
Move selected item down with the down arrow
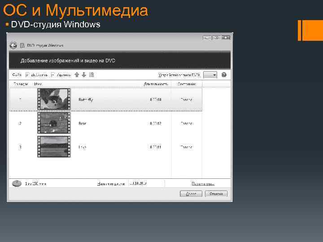tap(84, 75)
